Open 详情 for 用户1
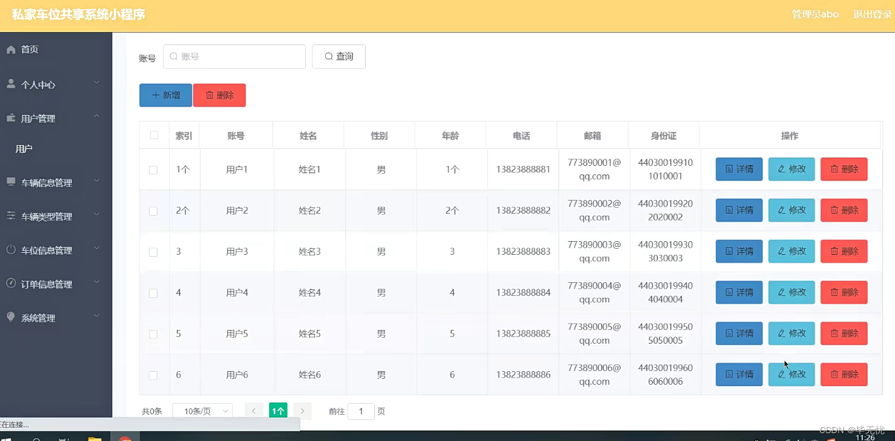The height and width of the screenshot is (441, 895). pos(739,169)
